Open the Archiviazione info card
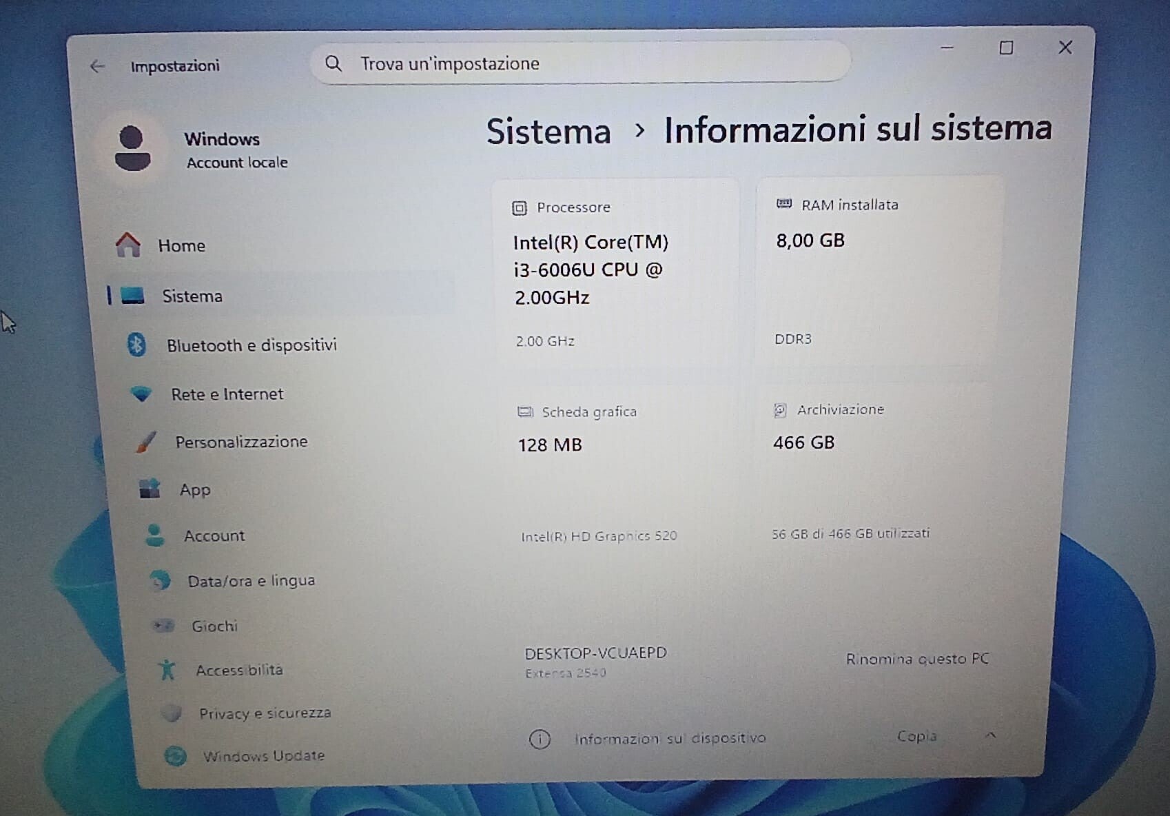Viewport: 1170px width, 816px height. [874, 471]
